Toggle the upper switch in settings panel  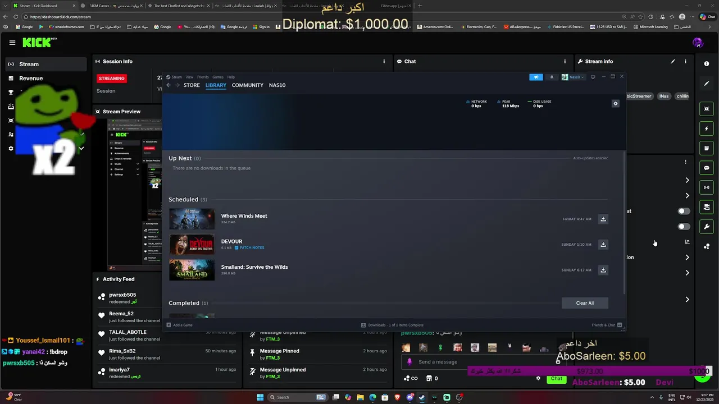click(684, 211)
